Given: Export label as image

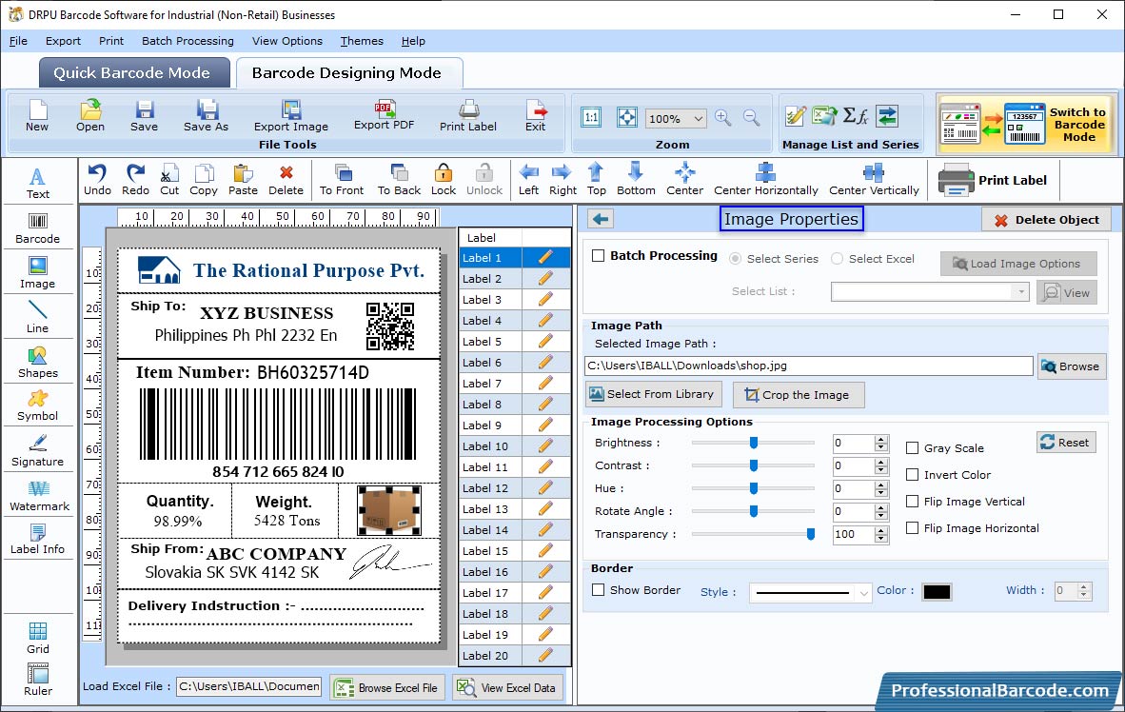Looking at the screenshot, I should pos(290,116).
